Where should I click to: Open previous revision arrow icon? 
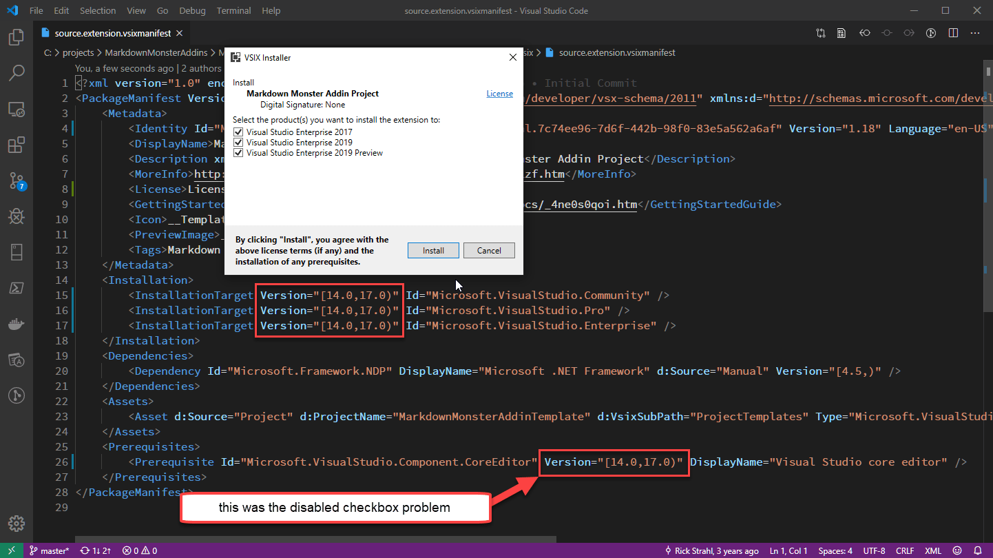point(865,32)
